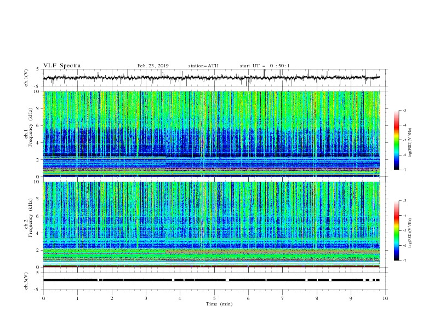Click the ch.2 spectrogram panel
Viewport: 434px width, 335px height.
click(x=212, y=224)
